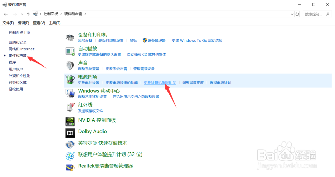The height and width of the screenshot is (177, 335).
Task: Expand the chevron before 控制面板 in the breadcrumb
Action: point(40,14)
